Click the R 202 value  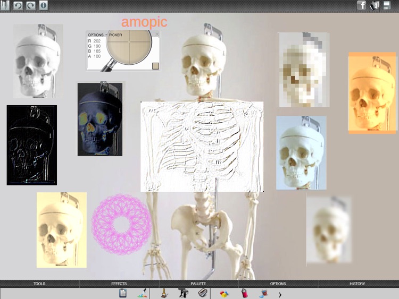(94, 41)
